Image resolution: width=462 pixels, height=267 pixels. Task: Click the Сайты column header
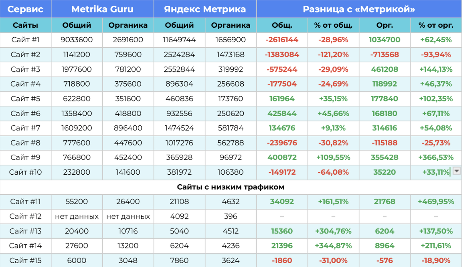pyautogui.click(x=25, y=25)
